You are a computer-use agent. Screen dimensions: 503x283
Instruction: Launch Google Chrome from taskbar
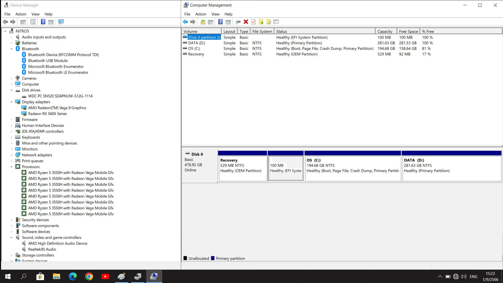(x=89, y=276)
